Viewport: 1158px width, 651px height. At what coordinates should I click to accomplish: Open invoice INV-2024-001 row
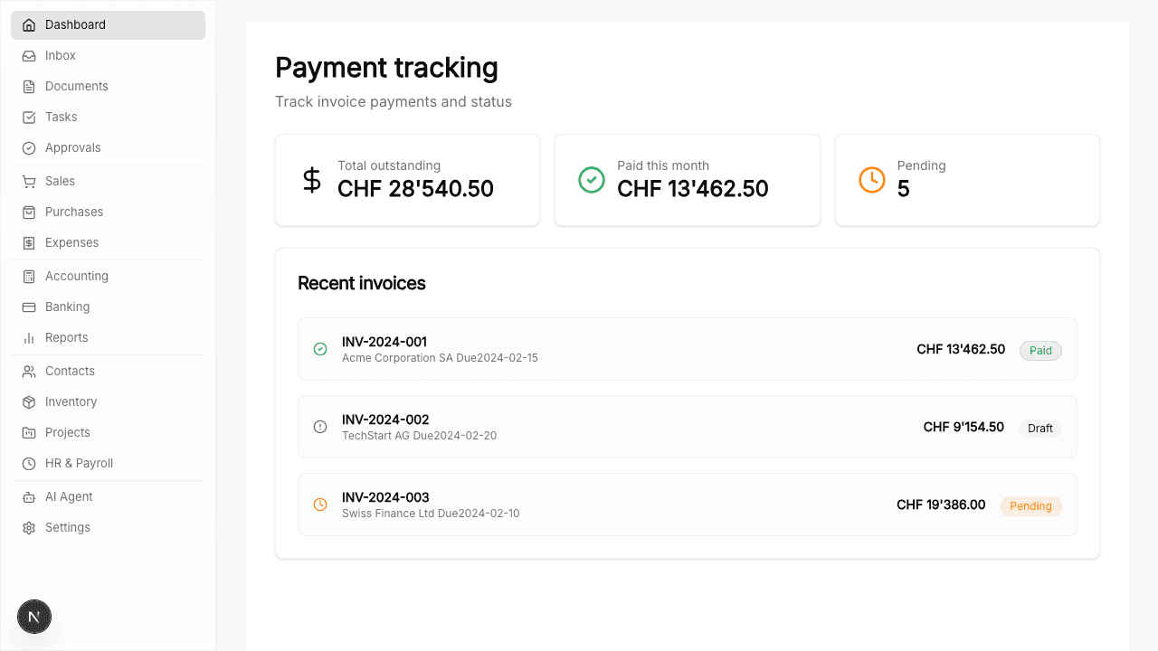tap(633, 349)
